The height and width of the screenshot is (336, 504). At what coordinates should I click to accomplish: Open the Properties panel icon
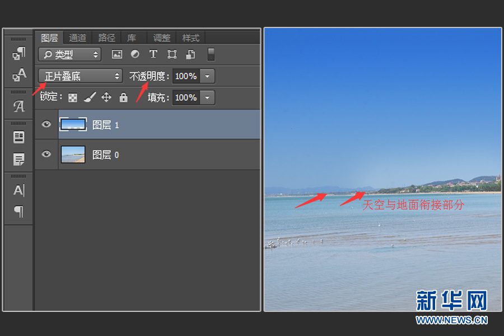18,137
